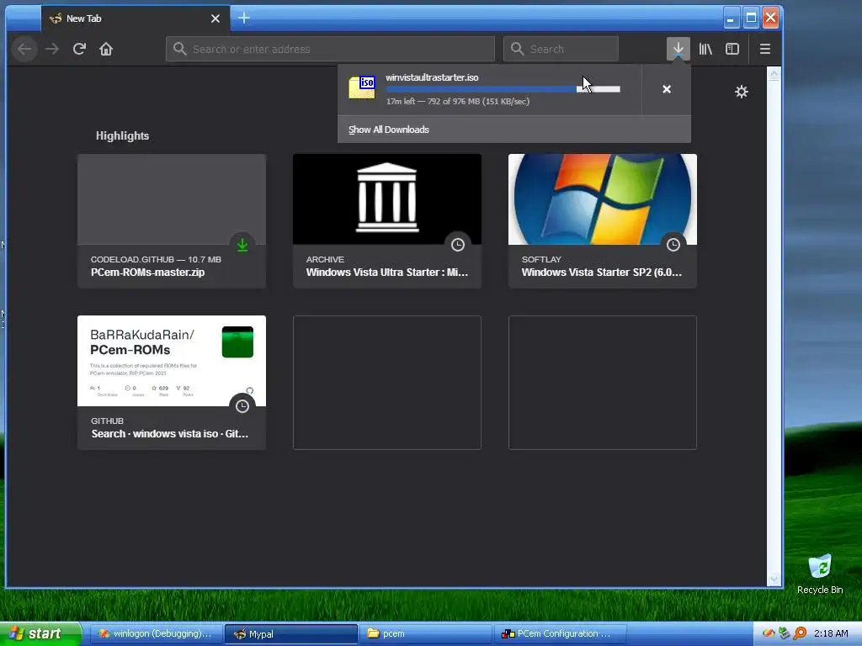Click the SOFTLAY source label
This screenshot has height=646, width=862.
click(x=541, y=259)
